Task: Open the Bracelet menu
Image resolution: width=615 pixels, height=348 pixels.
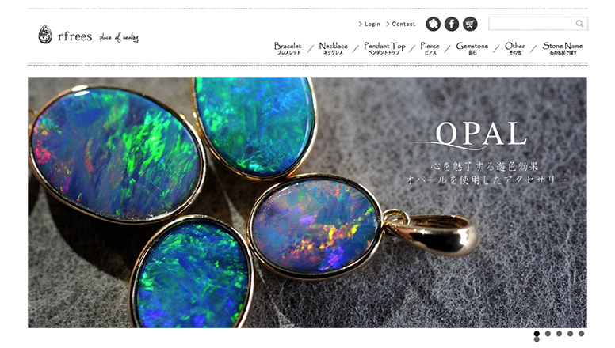Action: pos(288,48)
